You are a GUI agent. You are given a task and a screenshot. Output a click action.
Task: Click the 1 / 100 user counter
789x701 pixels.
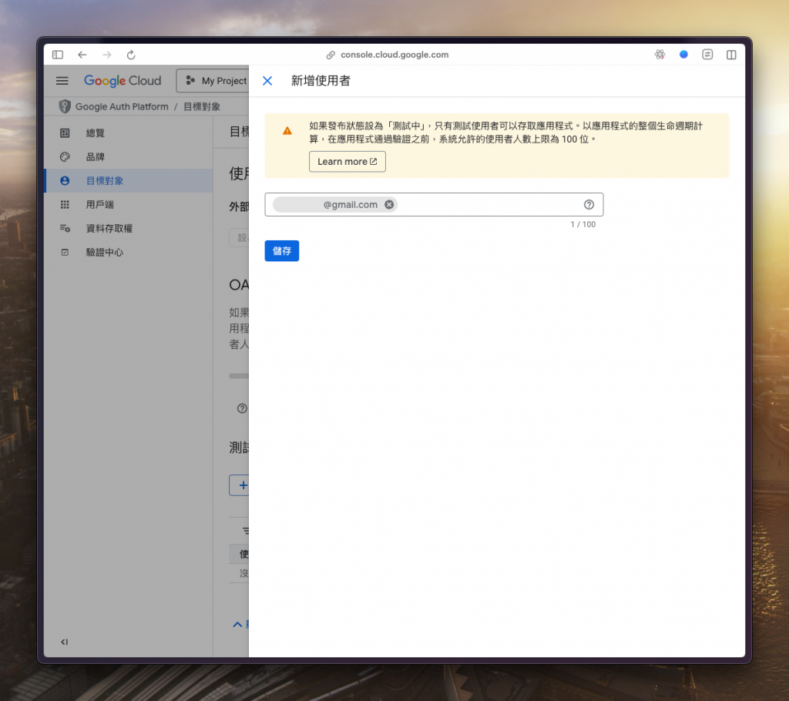coord(583,224)
